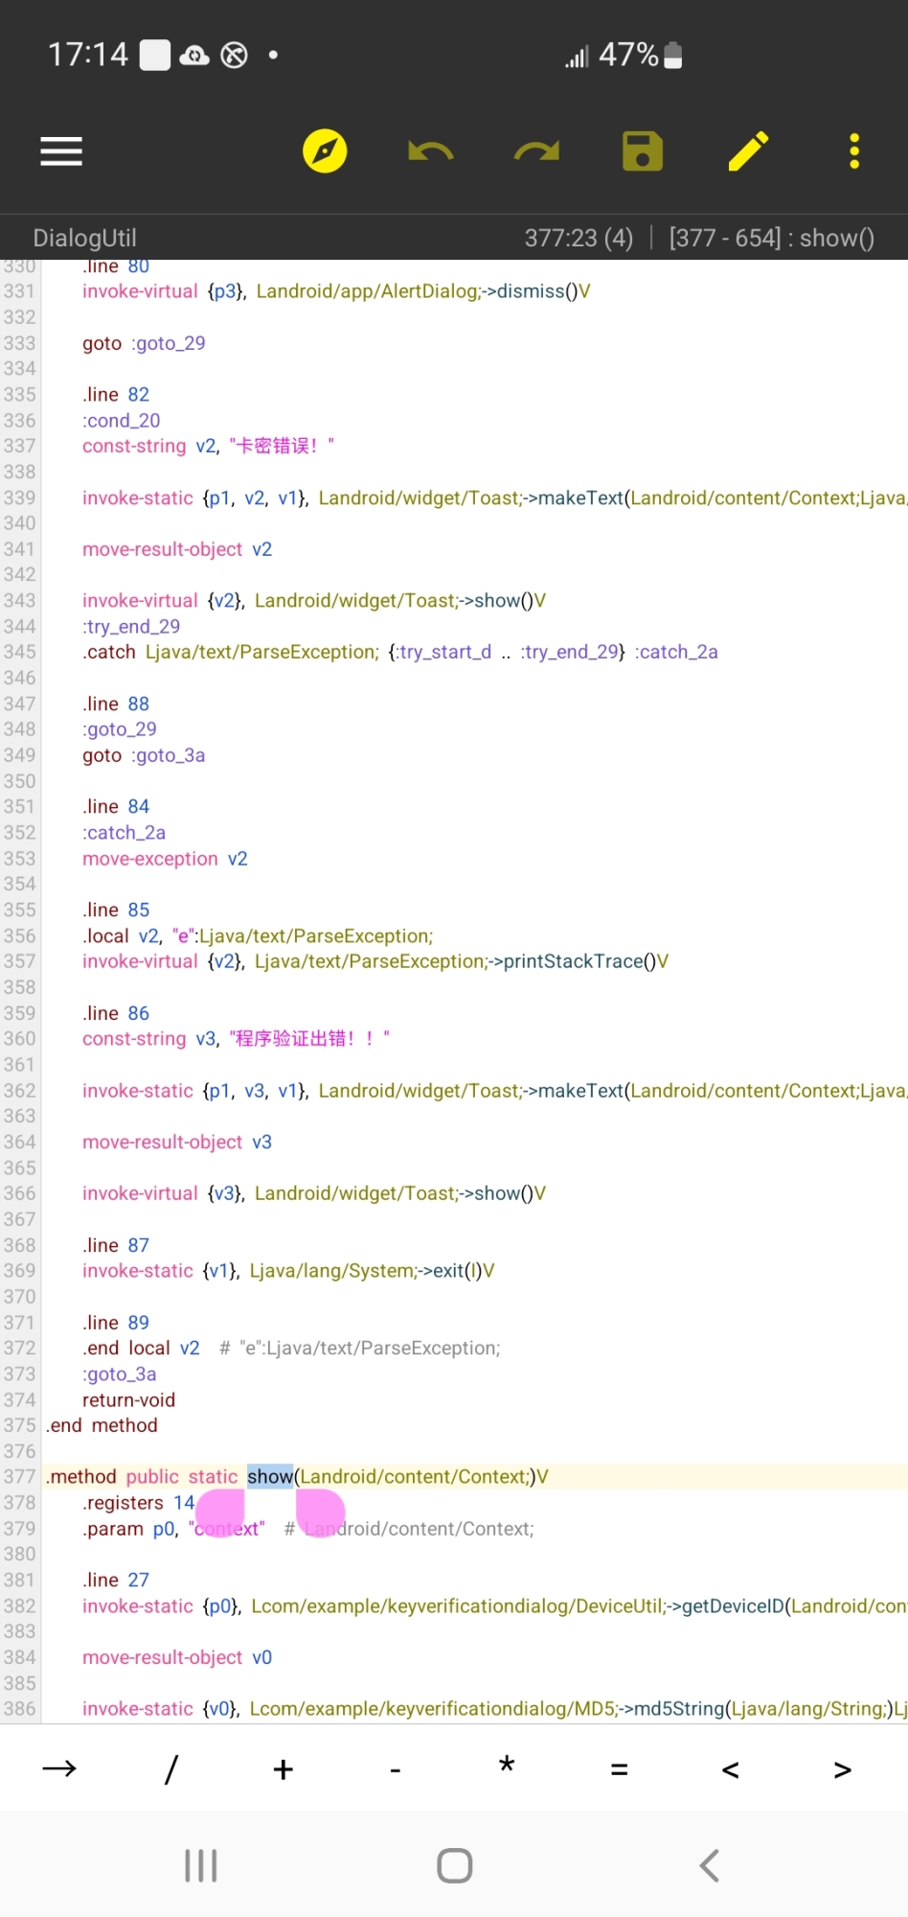Tap Android recent apps navigation button
908x1917 pixels.
coord(201,1865)
